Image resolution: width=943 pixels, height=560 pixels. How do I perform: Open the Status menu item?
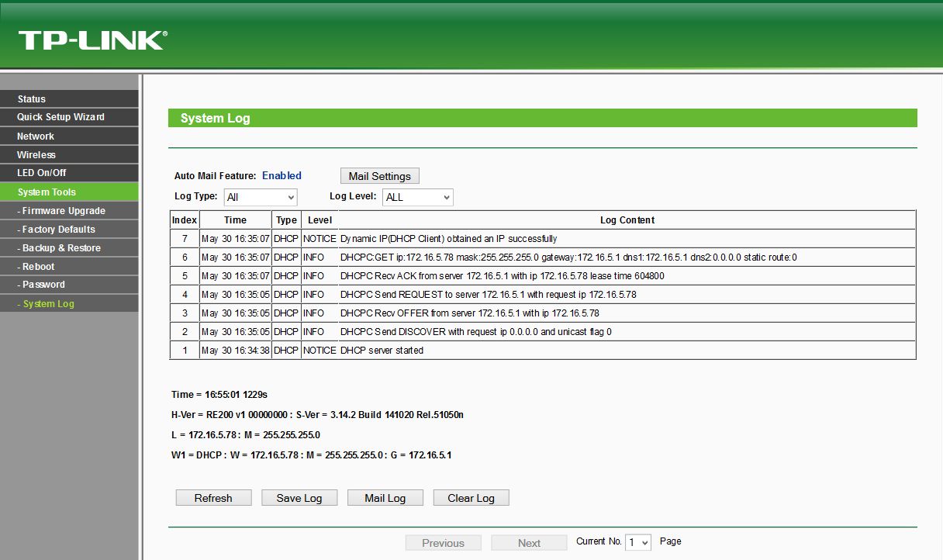[69, 99]
